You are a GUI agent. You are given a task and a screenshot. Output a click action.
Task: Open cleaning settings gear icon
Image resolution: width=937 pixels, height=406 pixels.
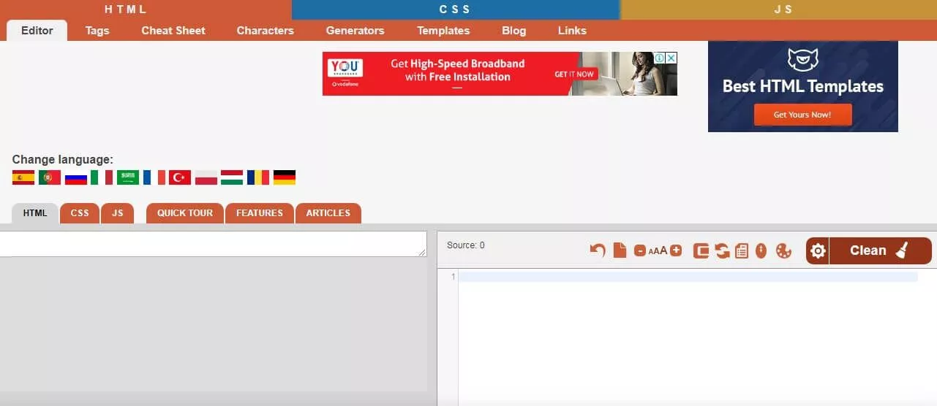(x=818, y=250)
